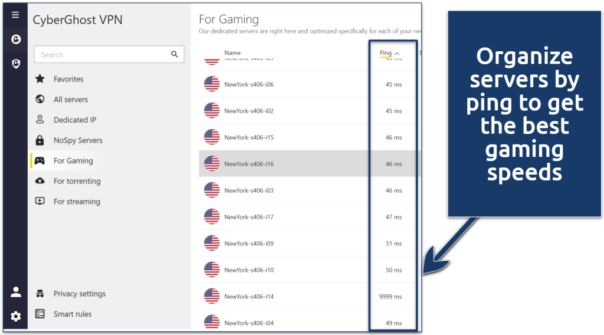Focus the server Search field
The height and width of the screenshot is (335, 604).
coord(100,54)
